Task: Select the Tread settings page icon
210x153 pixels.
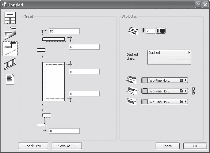Action: coord(10,49)
